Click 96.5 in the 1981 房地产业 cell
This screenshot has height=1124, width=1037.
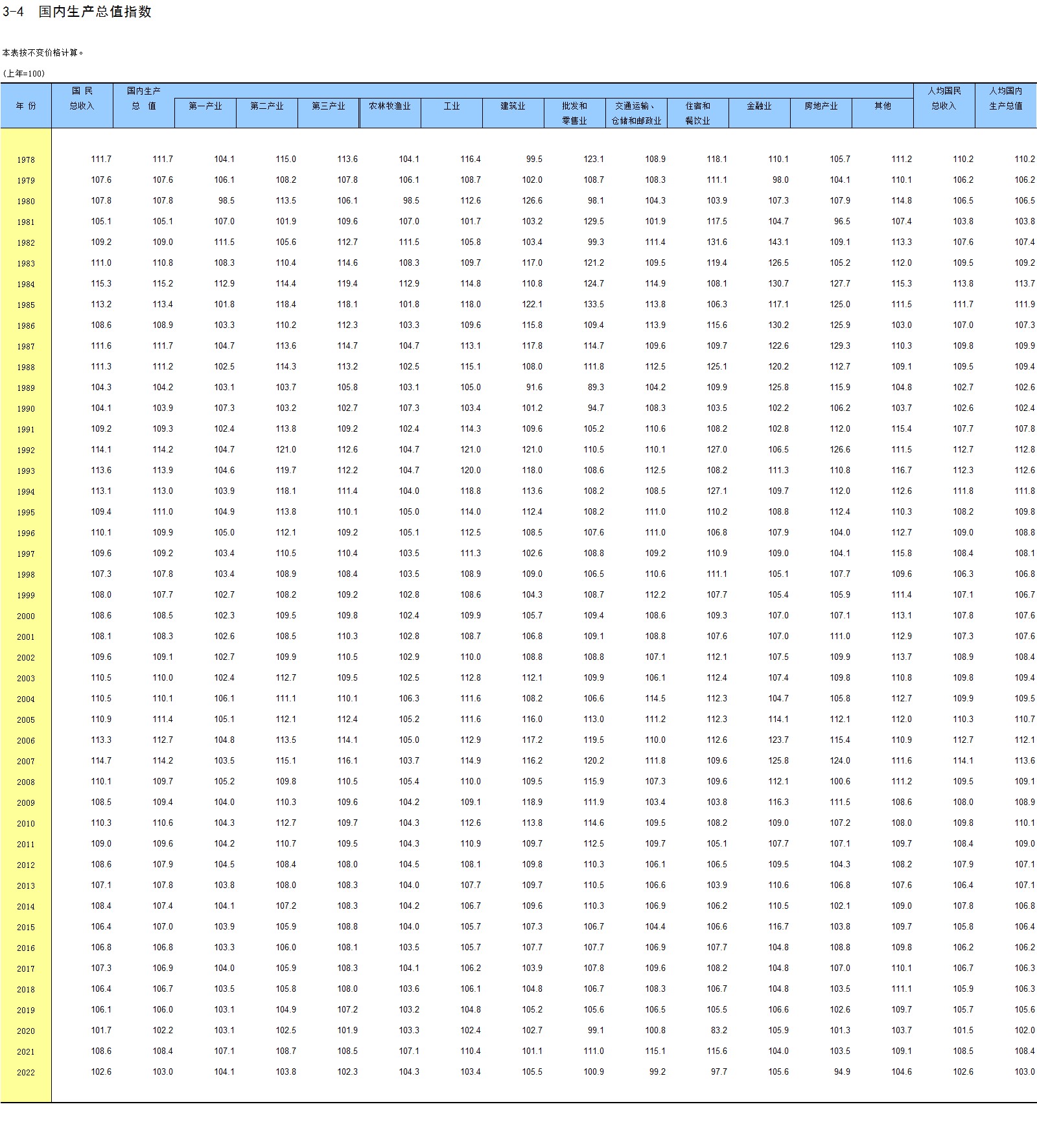tap(842, 222)
